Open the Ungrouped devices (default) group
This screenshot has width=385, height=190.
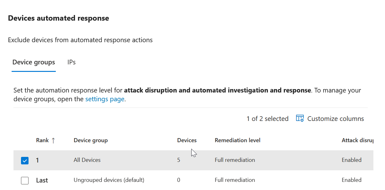(109, 180)
